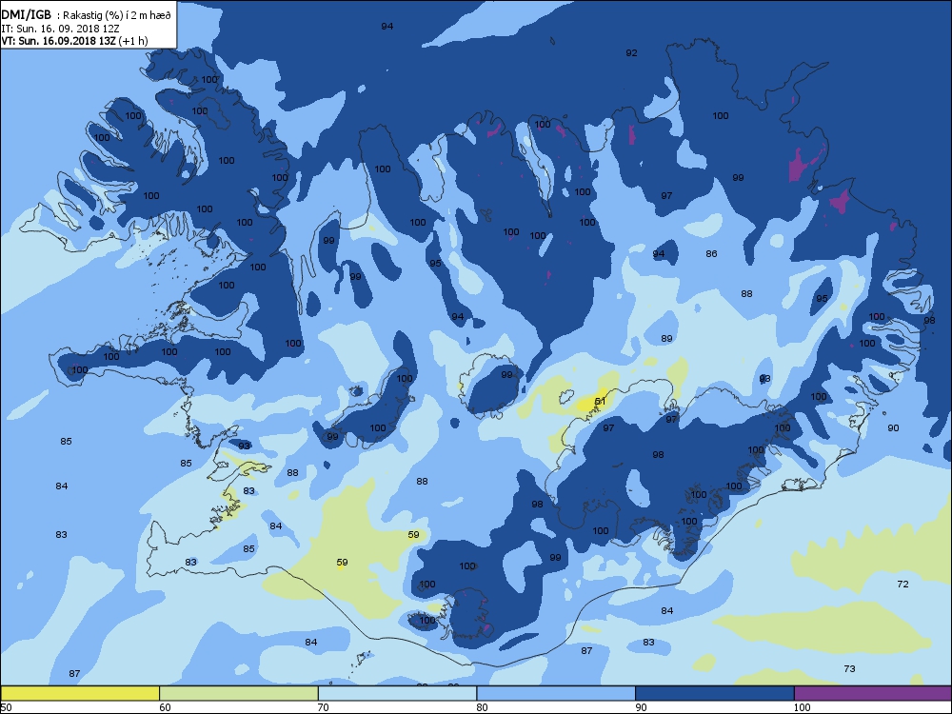Viewport: 952px width, 714px height.
Task: Click the 92 humidity value on the map
Action: pyautogui.click(x=631, y=52)
